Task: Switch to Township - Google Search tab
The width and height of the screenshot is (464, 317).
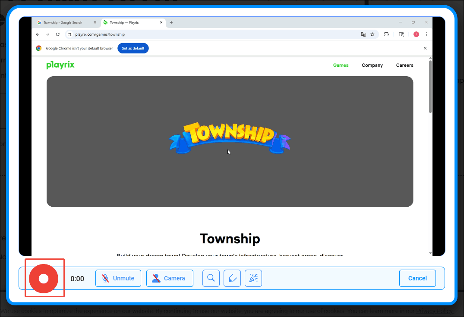Action: (x=63, y=22)
